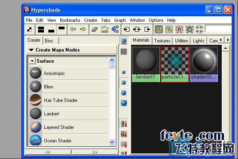Viewport: 238px width, 159px height.
Task: Click the red arrows collapse icon
Action: 179,29
